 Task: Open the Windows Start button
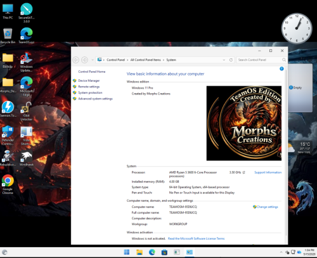click(x=127, y=252)
